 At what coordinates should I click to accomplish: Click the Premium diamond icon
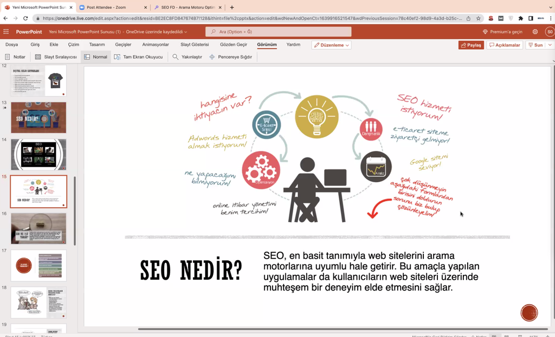click(485, 32)
